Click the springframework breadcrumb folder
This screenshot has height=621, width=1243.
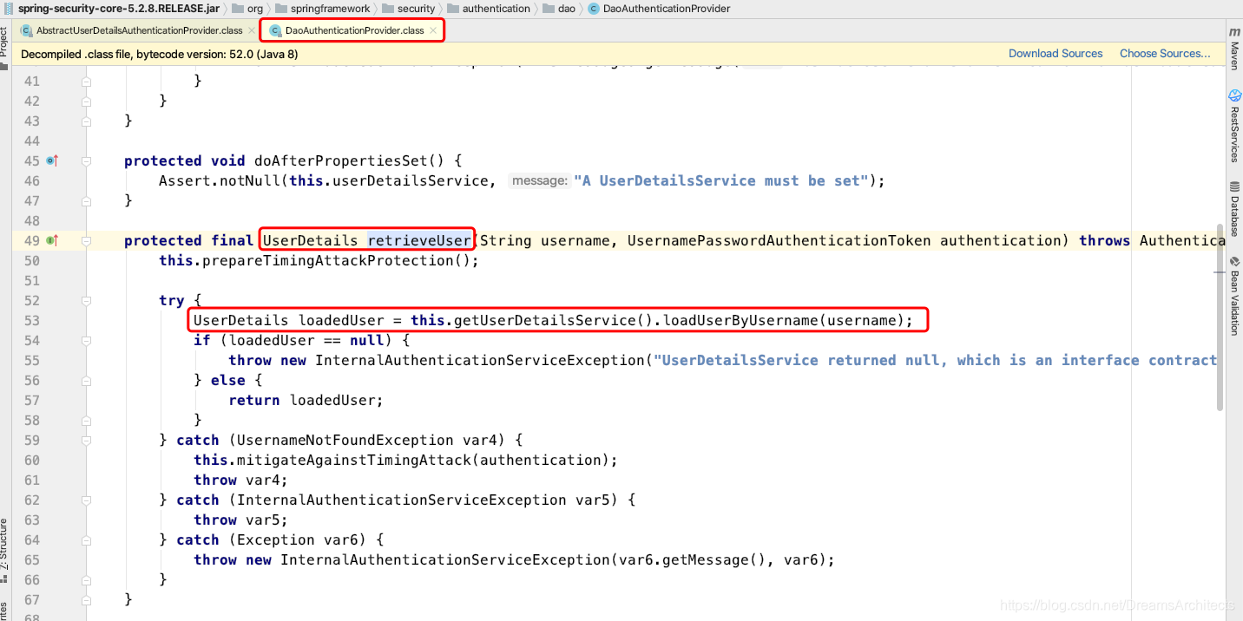[x=323, y=9]
